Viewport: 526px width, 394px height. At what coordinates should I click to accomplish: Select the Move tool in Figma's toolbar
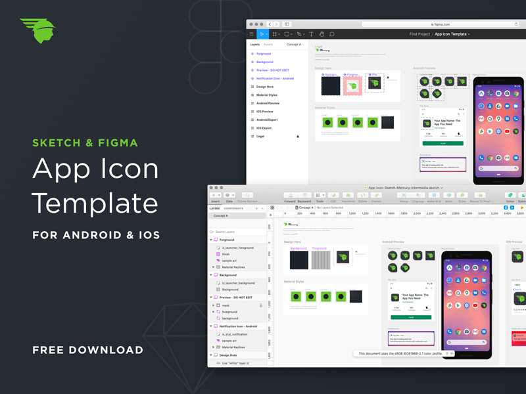[262, 33]
